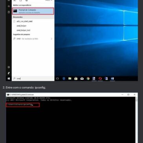The image size is (143, 143).
Task: Click the cmd.exe title bar icon
Action: tap(8, 95)
